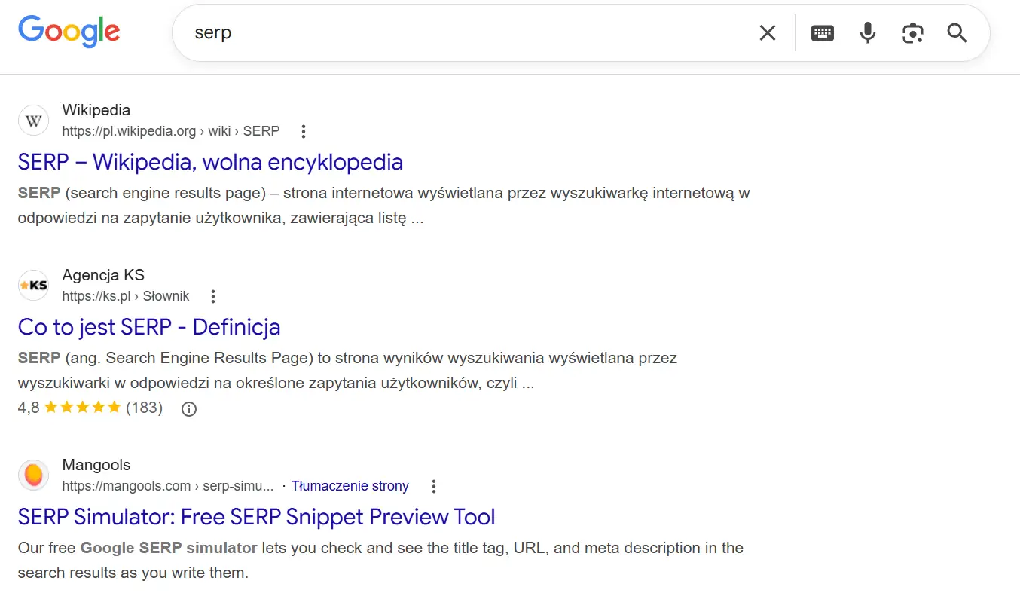Viewport: 1020px width, 593px height.
Task: Open Google Lens image search
Action: (x=912, y=32)
